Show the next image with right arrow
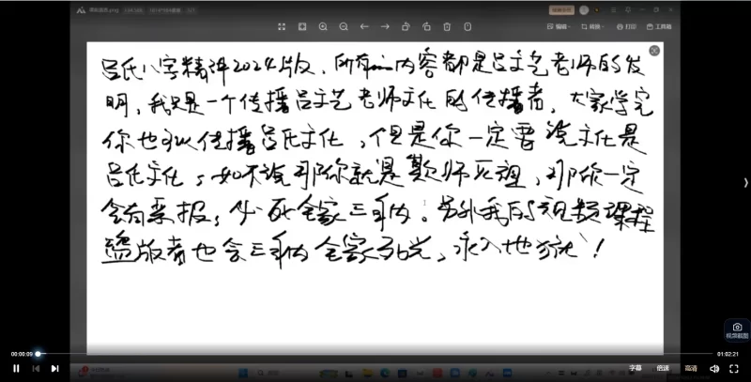The image size is (751, 382). coord(385,26)
